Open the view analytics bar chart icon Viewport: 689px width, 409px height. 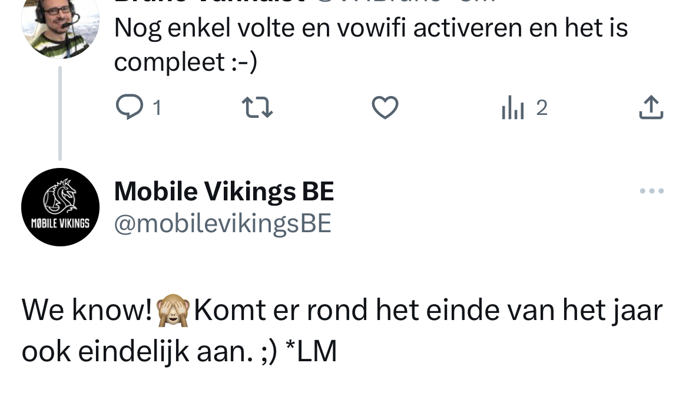pos(512,108)
